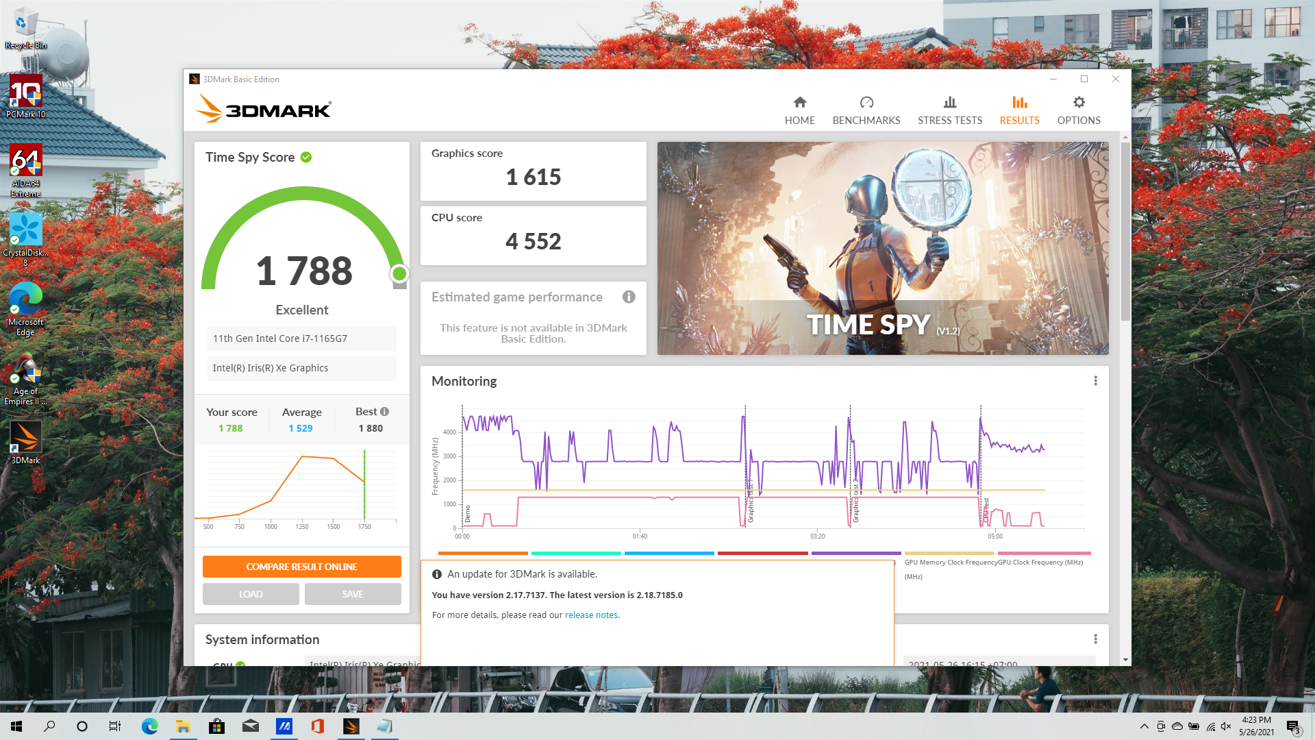Screen dimensions: 1315x740
Task: Open the System information three-dot menu
Action: 1095,639
